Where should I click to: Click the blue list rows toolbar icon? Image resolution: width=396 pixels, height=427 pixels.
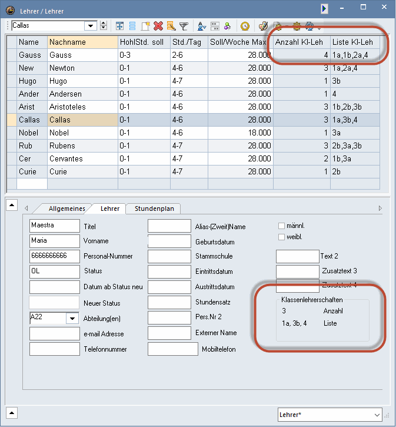point(132,26)
